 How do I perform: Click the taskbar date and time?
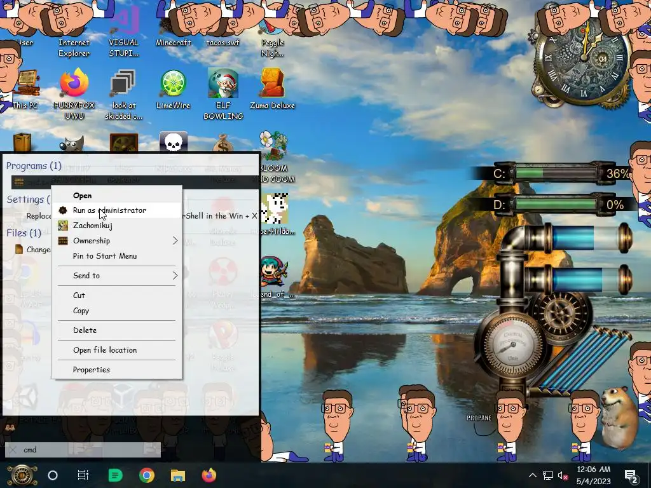594,475
